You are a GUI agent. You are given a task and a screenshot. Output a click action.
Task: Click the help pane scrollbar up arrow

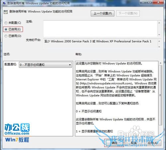tap(161, 63)
